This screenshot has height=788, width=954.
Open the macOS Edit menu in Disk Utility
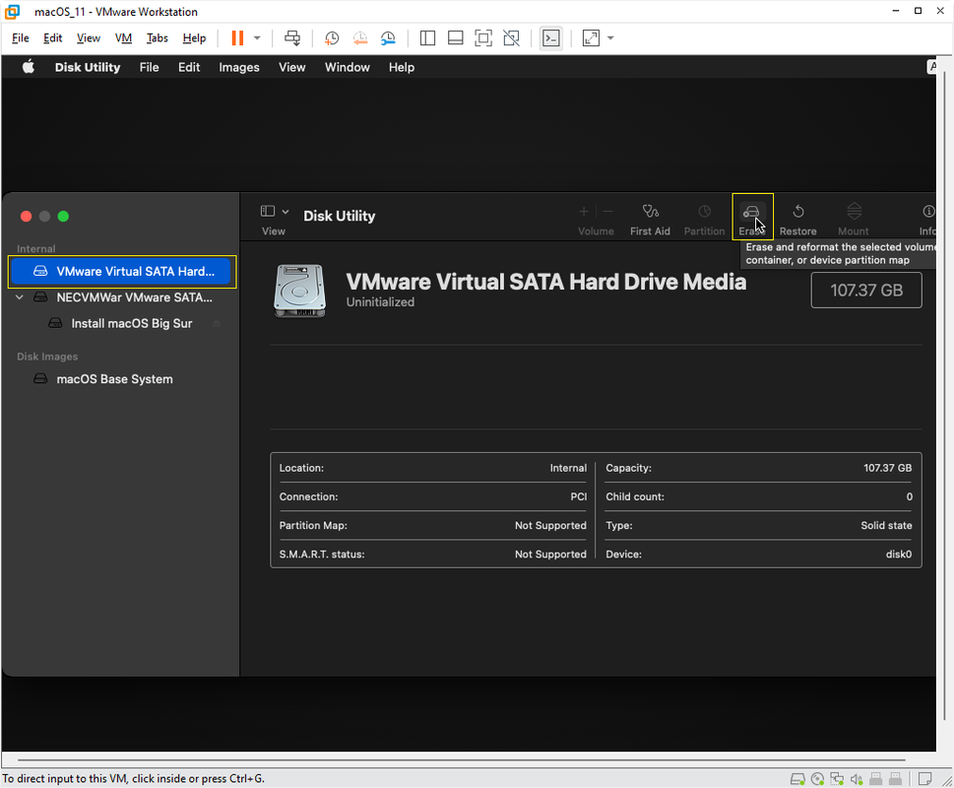pos(189,68)
